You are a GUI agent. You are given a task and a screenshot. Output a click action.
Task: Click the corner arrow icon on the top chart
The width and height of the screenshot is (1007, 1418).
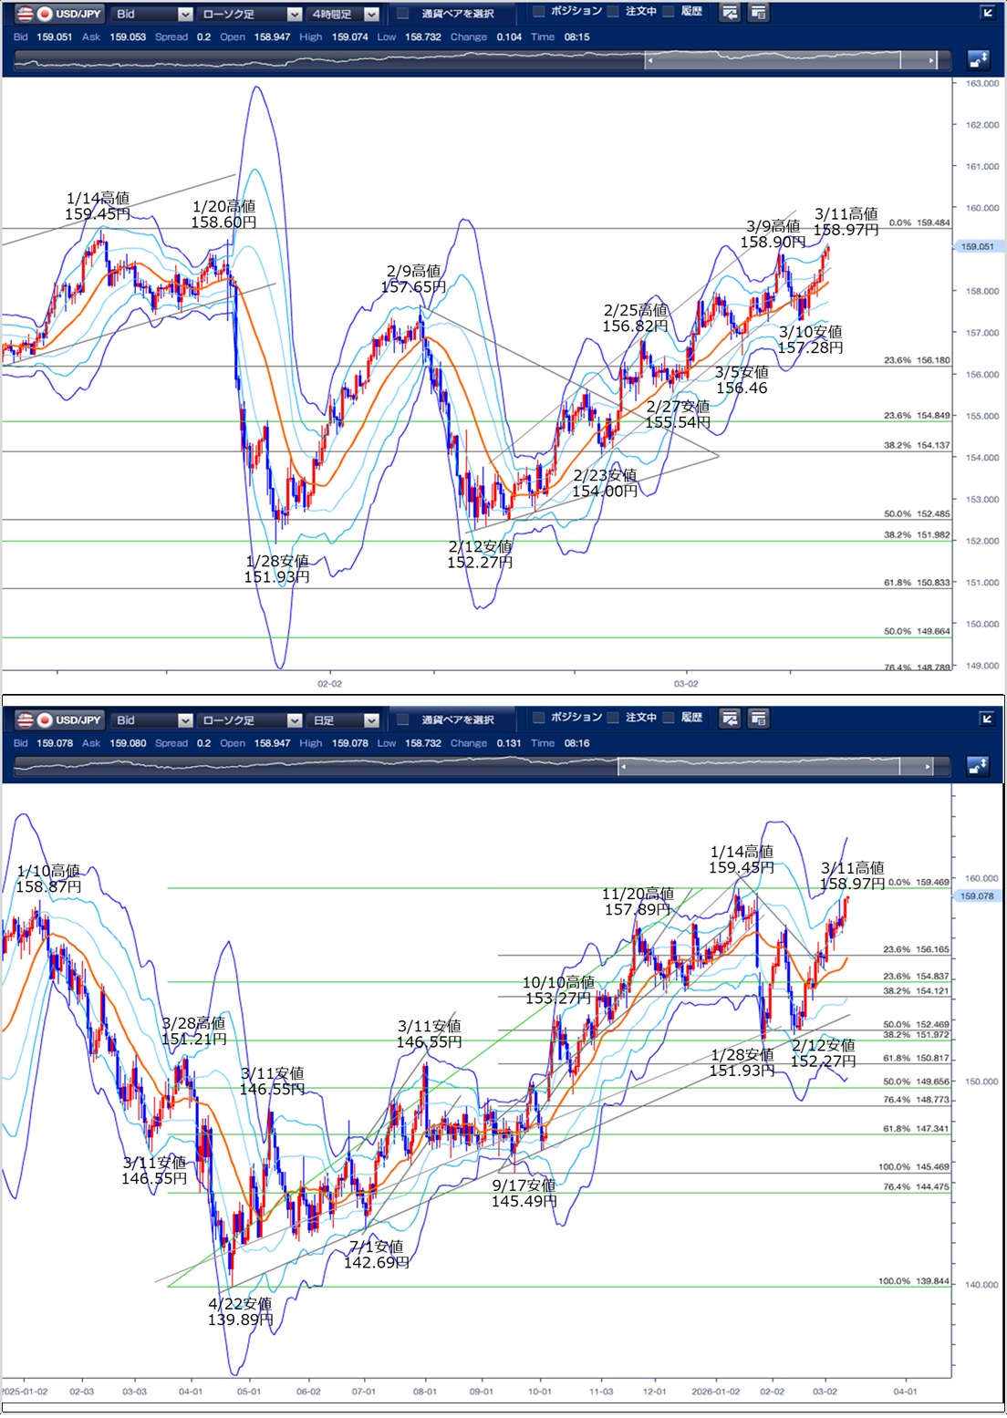point(987,13)
